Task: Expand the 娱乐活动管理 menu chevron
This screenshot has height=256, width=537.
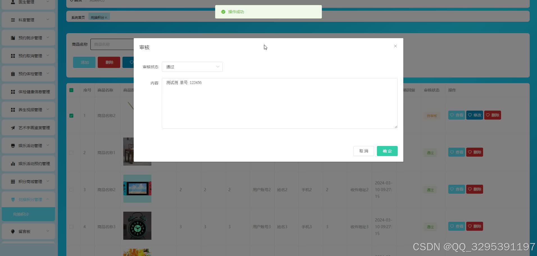Action: [x=48, y=145]
